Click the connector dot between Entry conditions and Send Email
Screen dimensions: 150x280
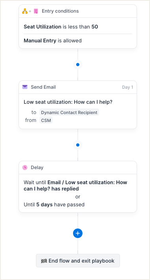coord(78,65)
